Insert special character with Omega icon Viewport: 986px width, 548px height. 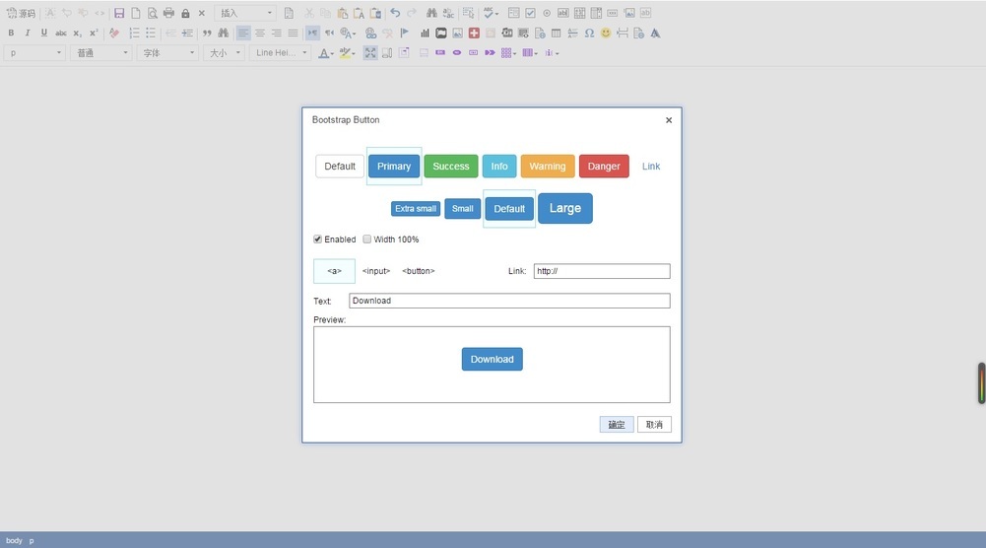(589, 33)
